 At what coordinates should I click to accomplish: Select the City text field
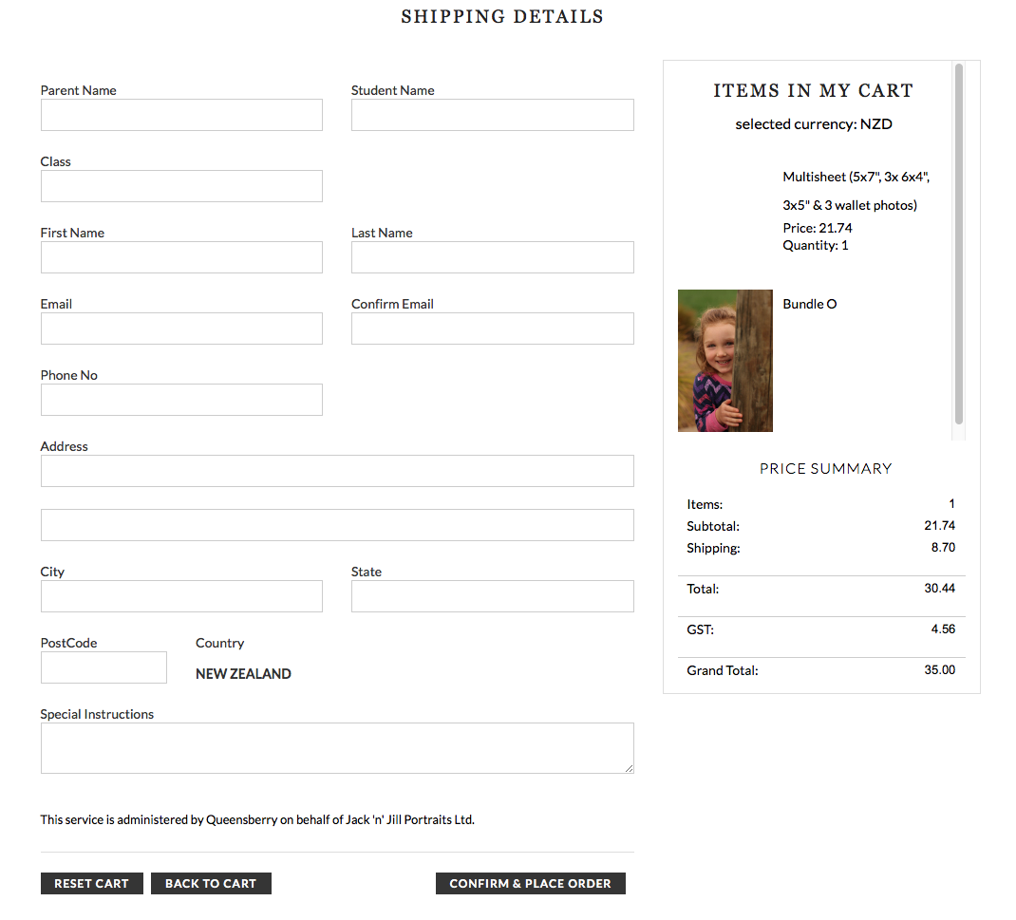click(x=181, y=596)
